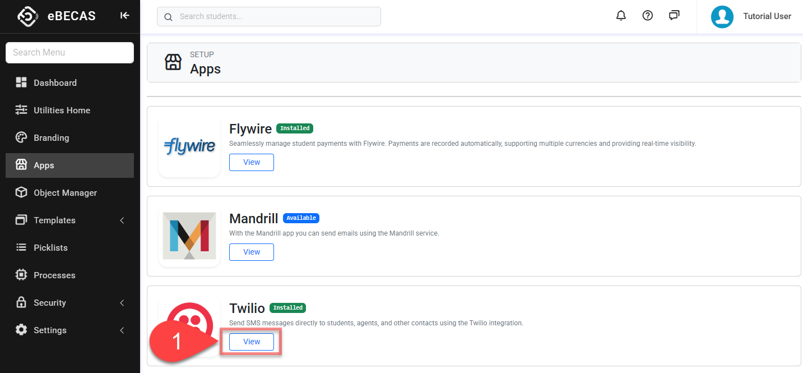Click View button for Mandrill
Image resolution: width=803 pixels, height=373 pixels.
click(252, 252)
